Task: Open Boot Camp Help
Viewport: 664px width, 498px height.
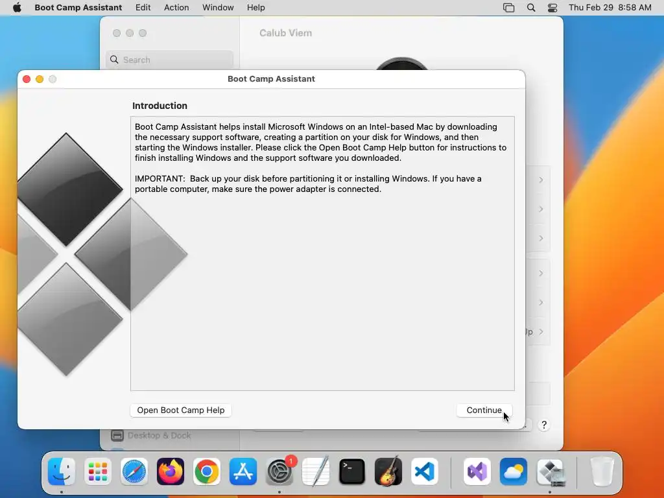Action: (181, 410)
